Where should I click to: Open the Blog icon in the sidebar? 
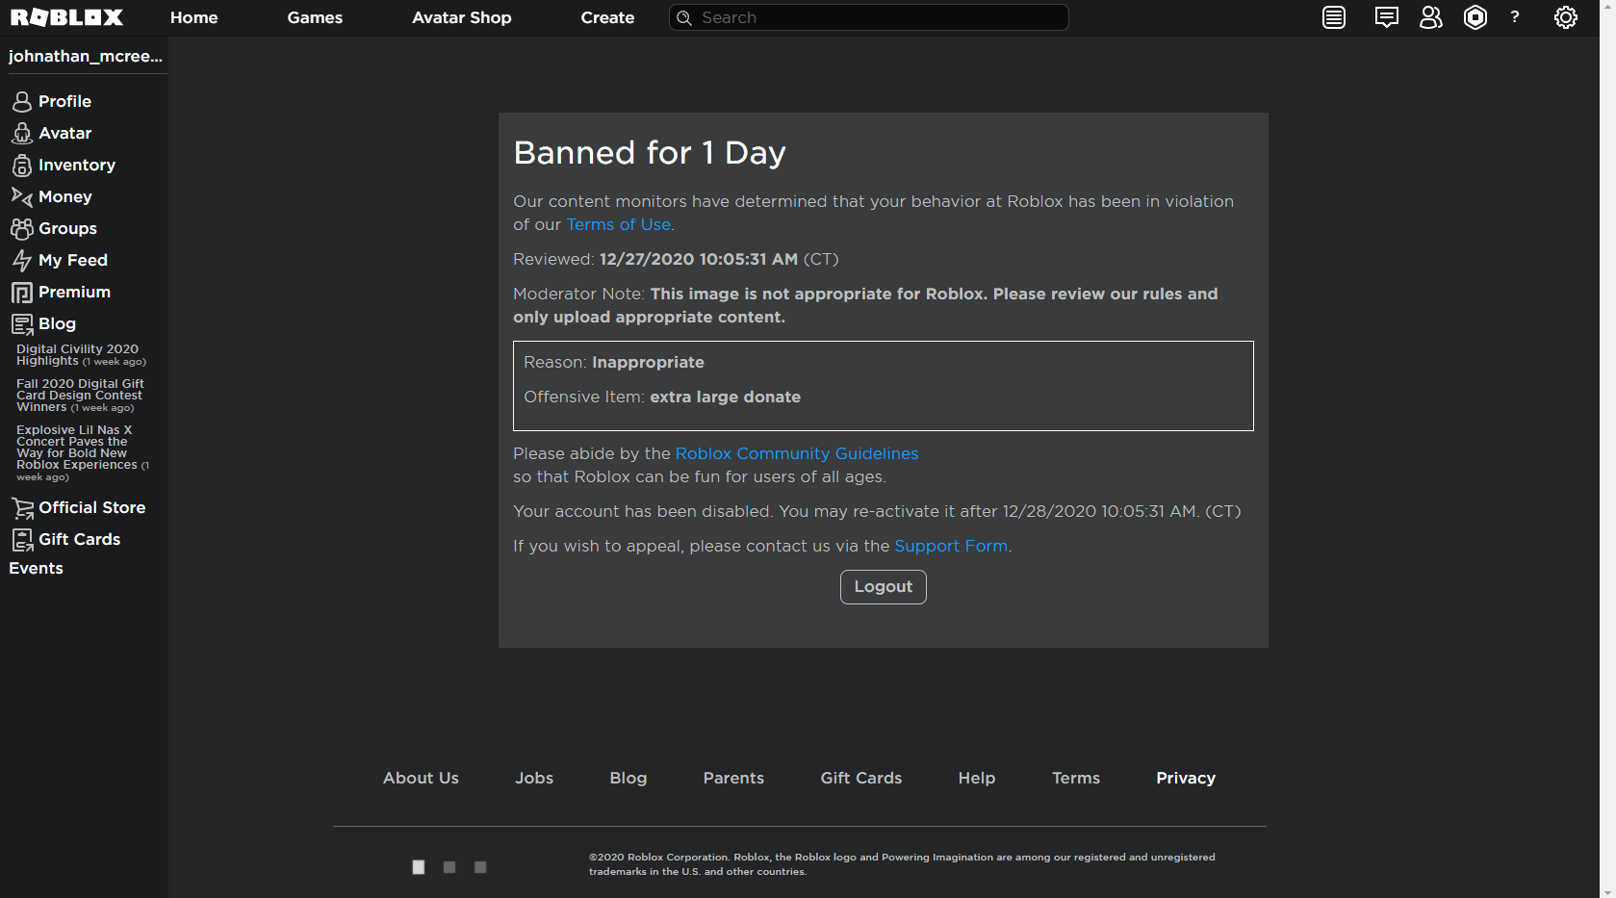coord(22,323)
